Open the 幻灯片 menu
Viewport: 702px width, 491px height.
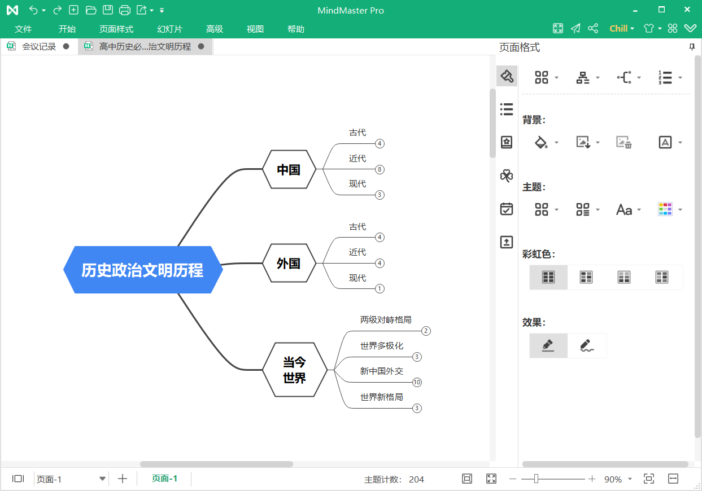pyautogui.click(x=170, y=29)
